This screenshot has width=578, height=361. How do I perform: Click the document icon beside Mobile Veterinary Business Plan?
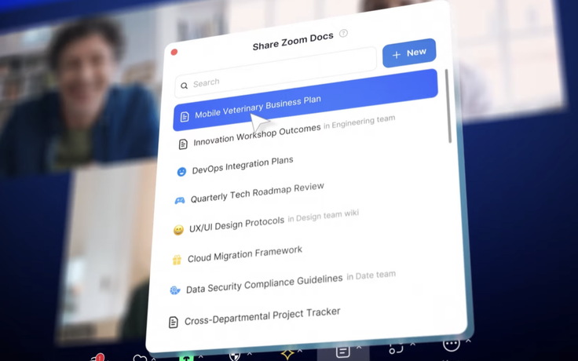pyautogui.click(x=185, y=117)
